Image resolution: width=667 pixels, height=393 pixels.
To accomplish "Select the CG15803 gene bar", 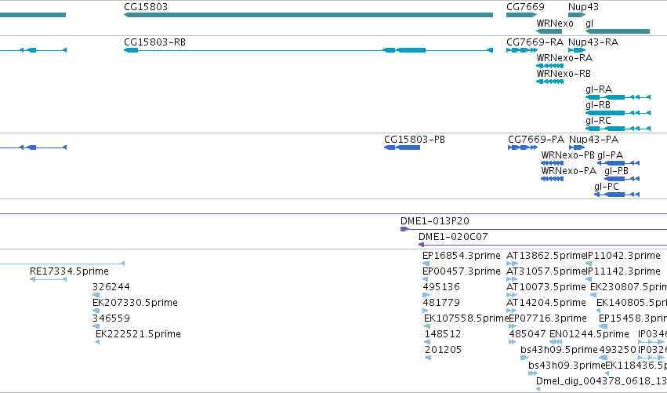I will pyautogui.click(x=308, y=15).
